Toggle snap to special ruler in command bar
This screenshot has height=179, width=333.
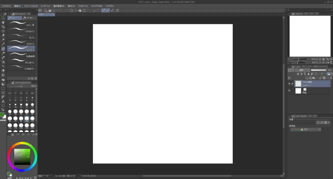108,10
